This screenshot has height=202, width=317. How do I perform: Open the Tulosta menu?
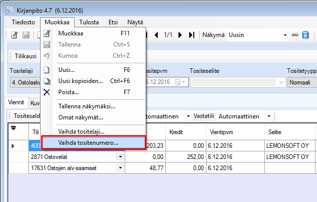pyautogui.click(x=89, y=22)
